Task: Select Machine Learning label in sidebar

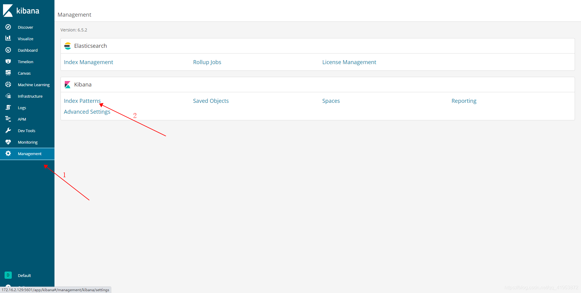Action: point(34,85)
